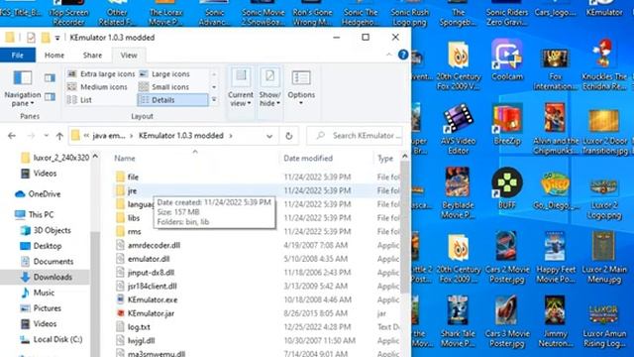
Task: Open the BreeZip desktop shortcut
Action: tap(507, 125)
